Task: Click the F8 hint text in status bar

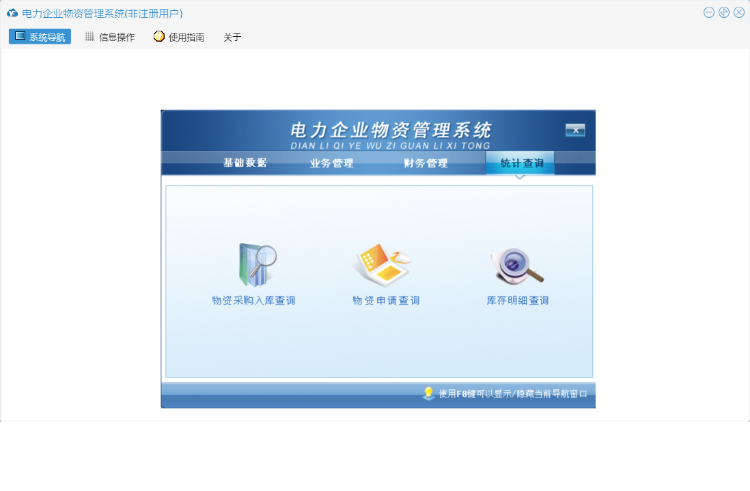Action: (513, 393)
